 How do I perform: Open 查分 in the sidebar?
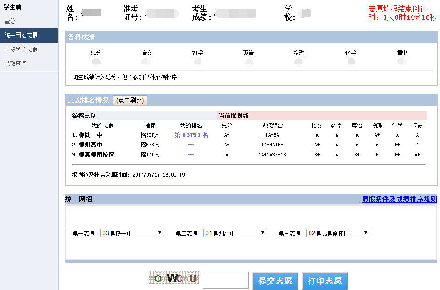[x=10, y=21]
